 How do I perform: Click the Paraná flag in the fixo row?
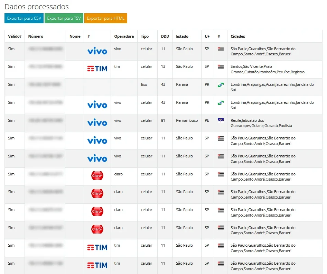[x=221, y=85]
